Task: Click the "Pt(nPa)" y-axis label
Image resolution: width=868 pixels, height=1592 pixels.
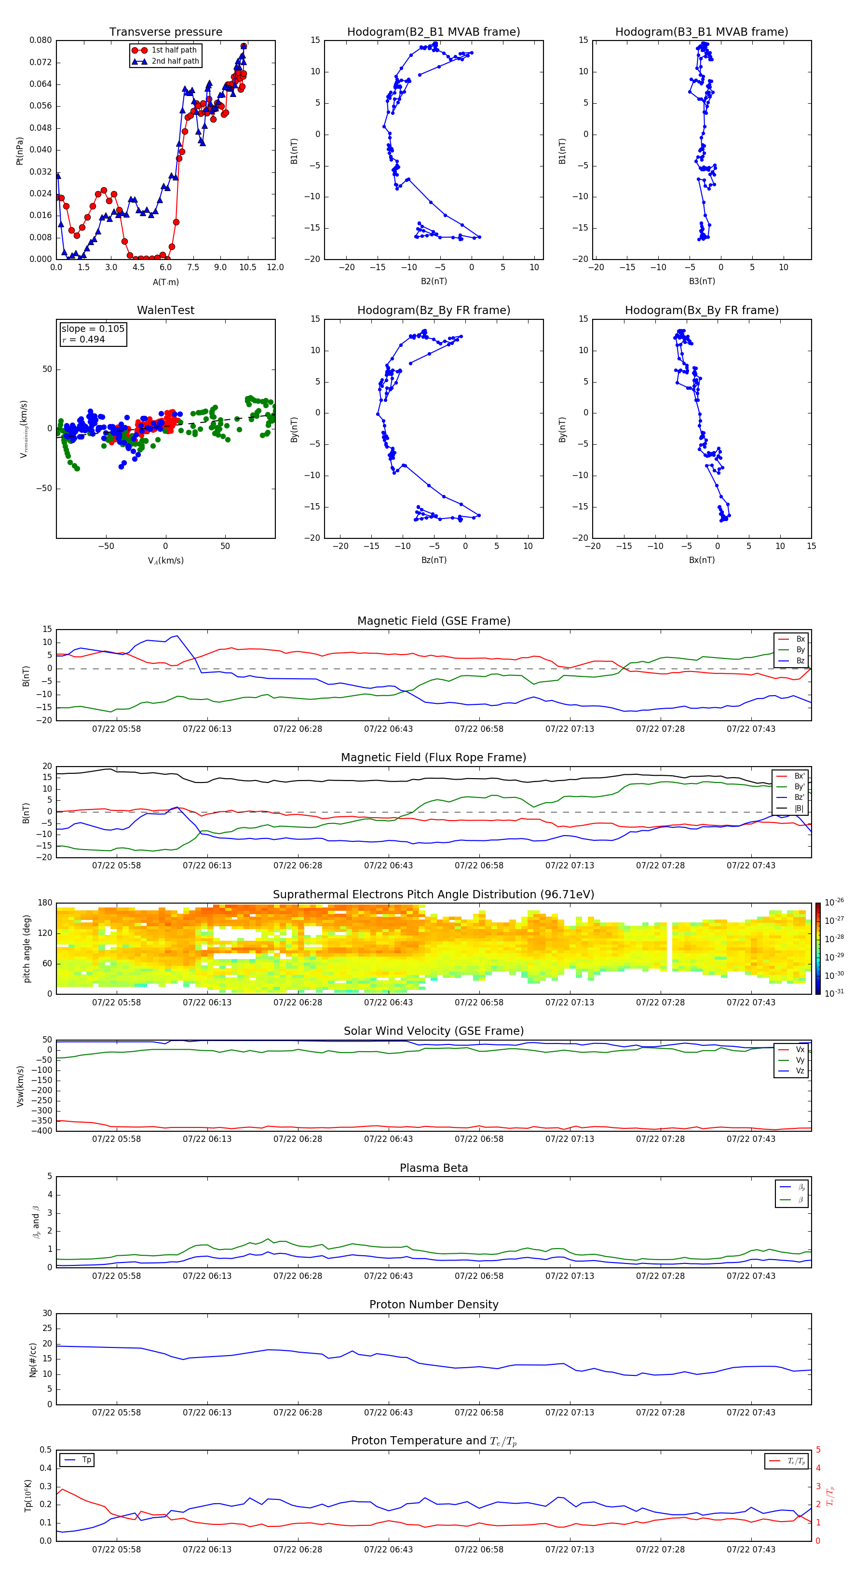Action: click(20, 150)
